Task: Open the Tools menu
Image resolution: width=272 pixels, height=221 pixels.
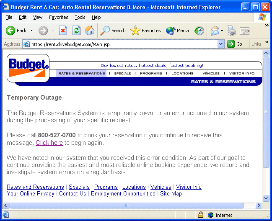Action: click(80, 17)
